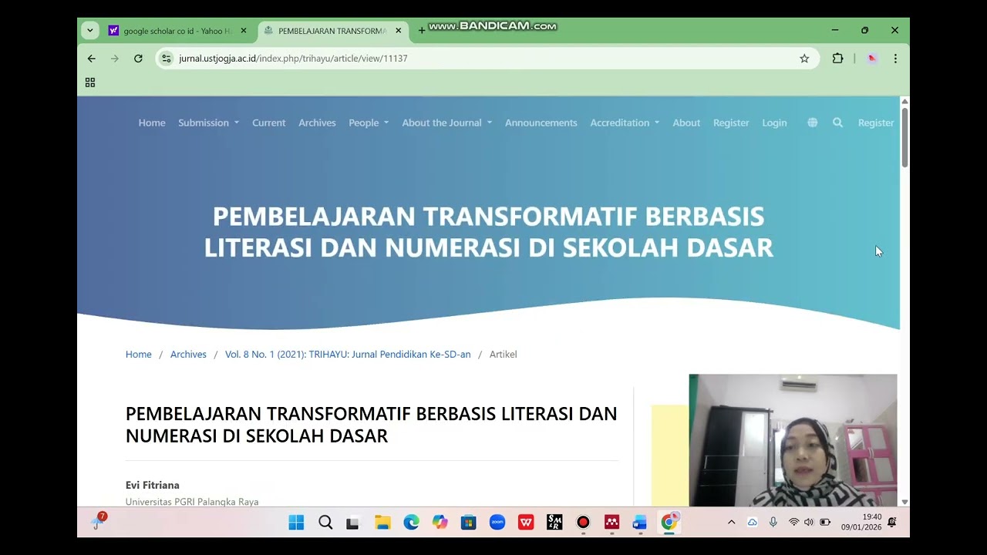Open the OneDrive cloud tray icon

753,523
